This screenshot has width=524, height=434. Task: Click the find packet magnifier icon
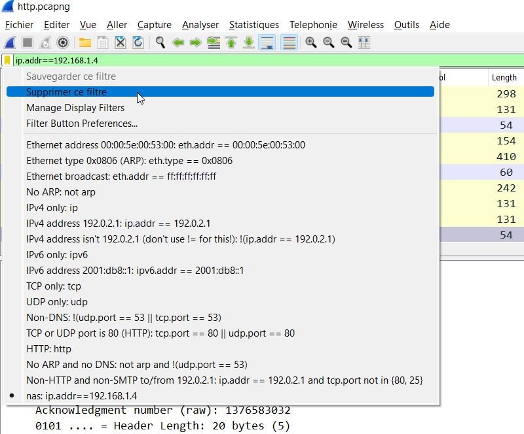[160, 42]
